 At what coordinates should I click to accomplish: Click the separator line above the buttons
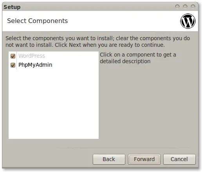[x=123, y=148]
